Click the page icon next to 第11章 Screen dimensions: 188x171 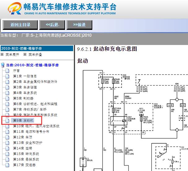(x=7, y=132)
